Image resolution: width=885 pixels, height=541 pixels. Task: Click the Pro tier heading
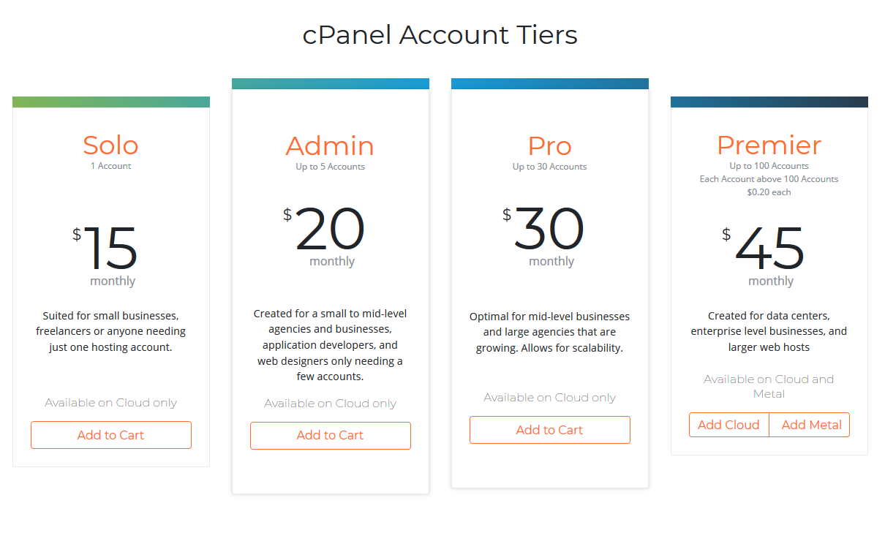tap(550, 145)
